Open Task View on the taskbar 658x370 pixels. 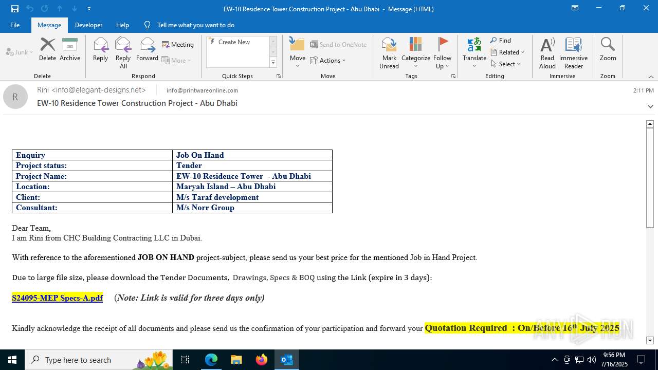(185, 360)
